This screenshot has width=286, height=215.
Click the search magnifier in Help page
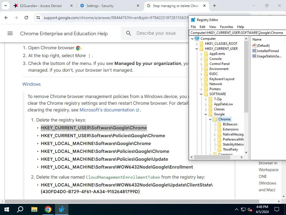[128, 33]
